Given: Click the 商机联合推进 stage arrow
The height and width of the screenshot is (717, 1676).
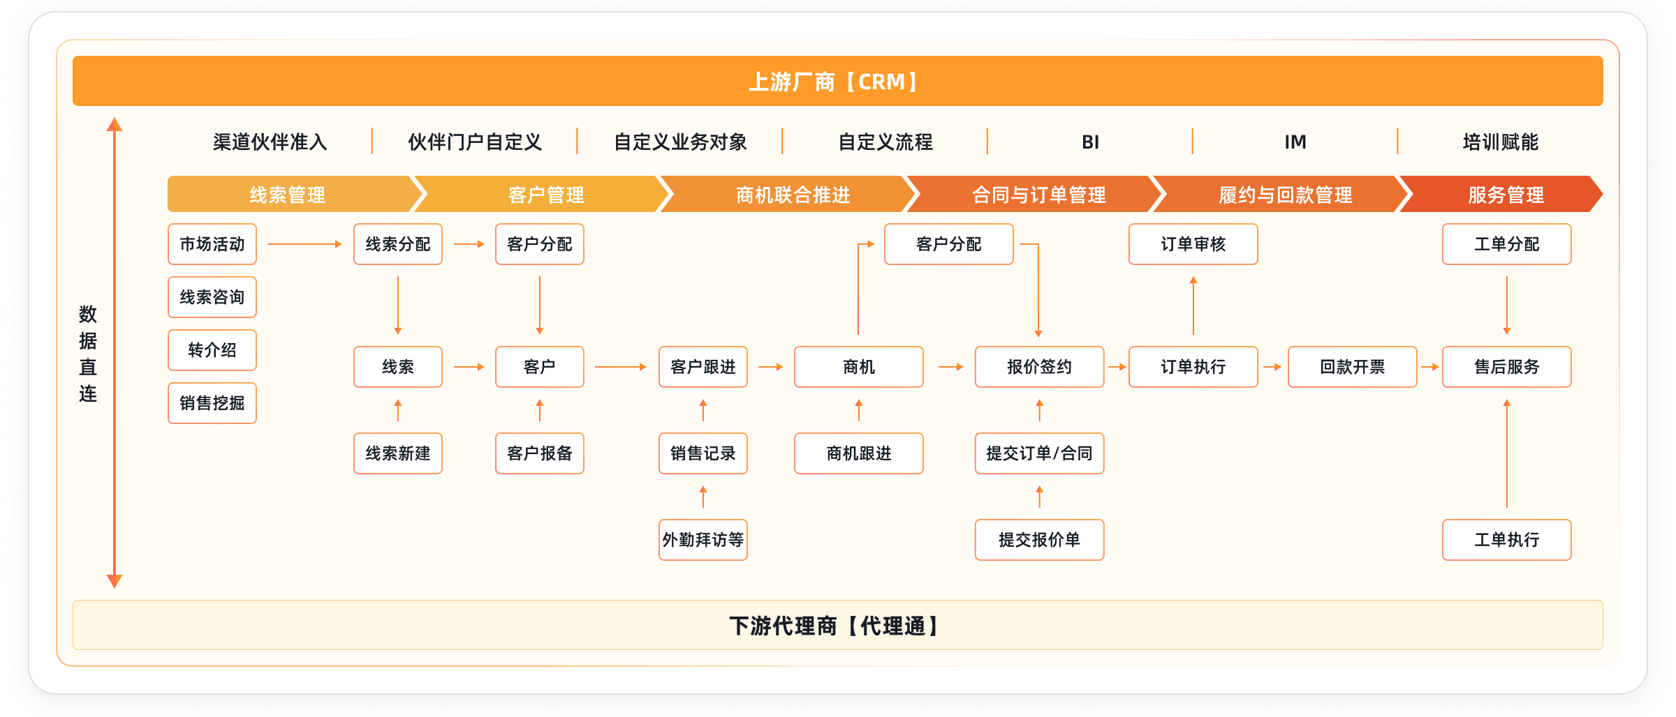Looking at the screenshot, I should pyautogui.click(x=793, y=195).
